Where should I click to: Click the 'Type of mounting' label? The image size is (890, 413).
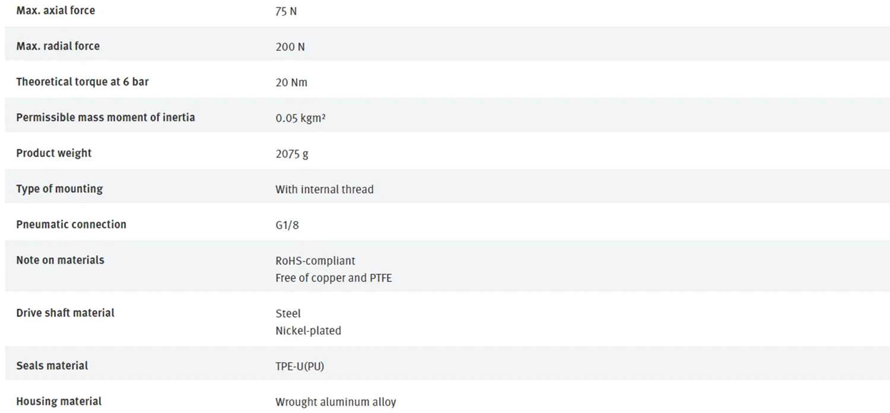pyautogui.click(x=59, y=188)
